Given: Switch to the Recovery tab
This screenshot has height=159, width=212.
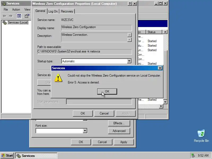Looking at the screenshot, I should coord(67,11).
